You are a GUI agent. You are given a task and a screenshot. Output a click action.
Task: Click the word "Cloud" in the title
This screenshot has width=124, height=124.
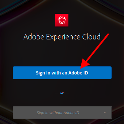91,37
